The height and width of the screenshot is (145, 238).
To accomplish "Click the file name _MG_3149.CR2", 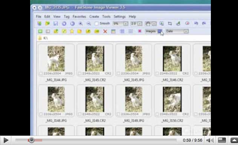I will [x=95, y=121].
